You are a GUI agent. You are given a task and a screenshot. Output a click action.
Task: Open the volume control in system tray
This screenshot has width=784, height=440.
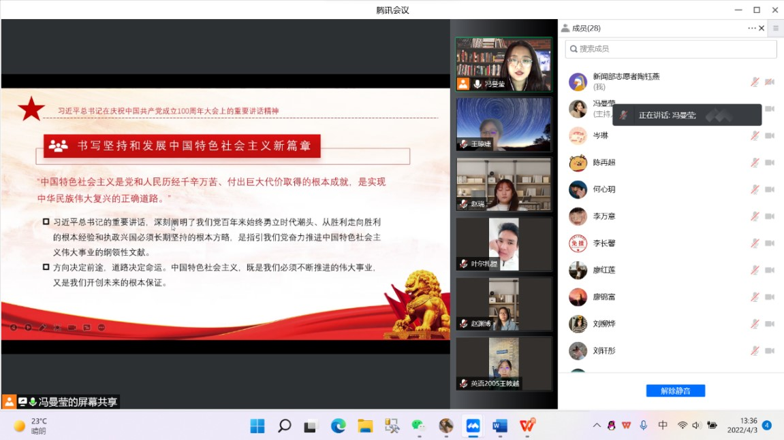point(696,426)
